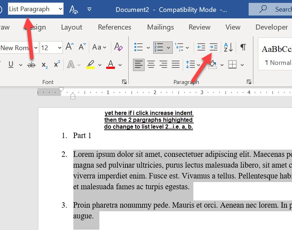
Task: Click the first line indent ruler marker
Action: tap(61, 89)
